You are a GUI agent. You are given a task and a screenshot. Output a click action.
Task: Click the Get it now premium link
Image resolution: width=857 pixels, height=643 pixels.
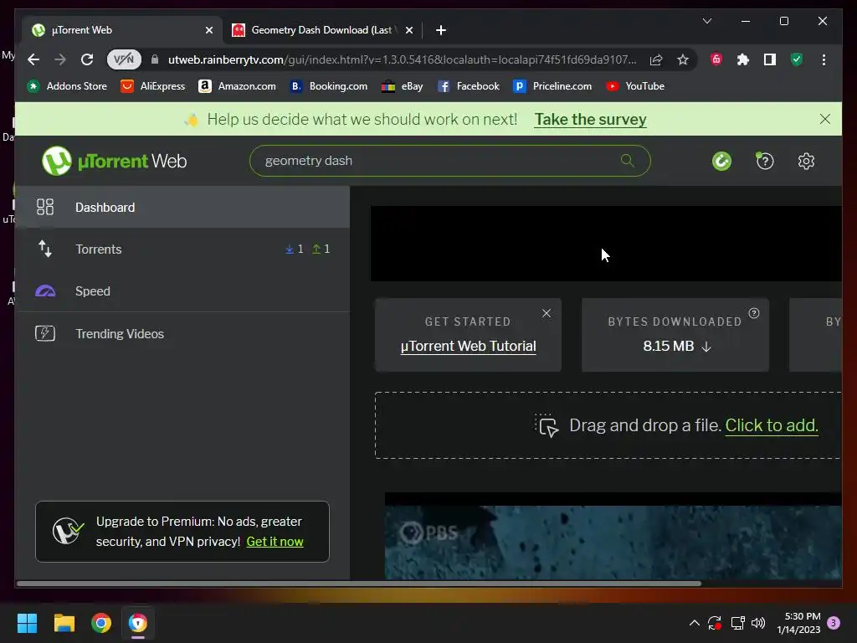pyautogui.click(x=275, y=542)
